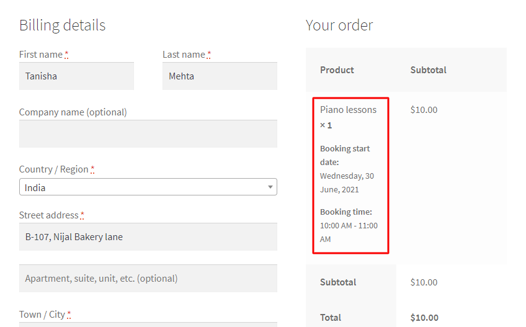Screen dimensions: 526x327
Task: Click the dropdown arrow beside India
Action: (270, 187)
